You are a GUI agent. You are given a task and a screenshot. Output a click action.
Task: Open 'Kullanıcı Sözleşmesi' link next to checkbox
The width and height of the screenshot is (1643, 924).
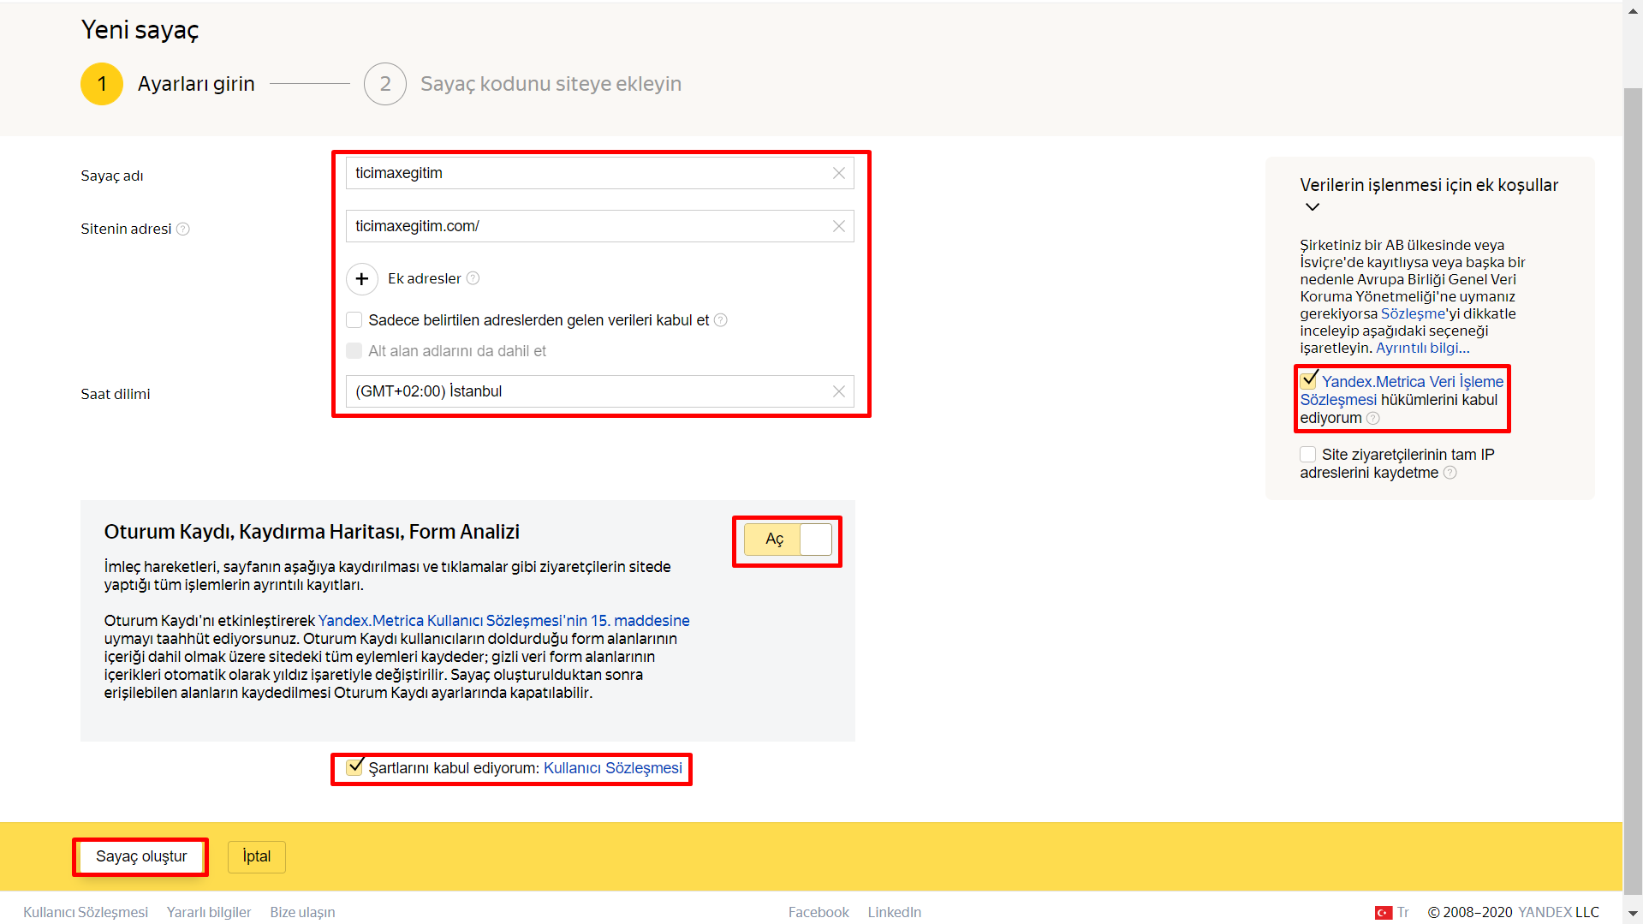[613, 768]
